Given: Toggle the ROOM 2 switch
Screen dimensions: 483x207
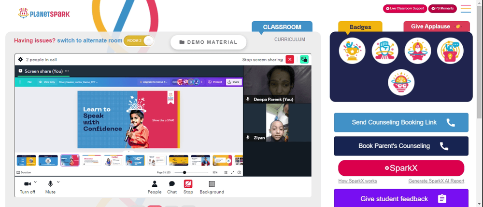Looking at the screenshot, I should pos(139,41).
